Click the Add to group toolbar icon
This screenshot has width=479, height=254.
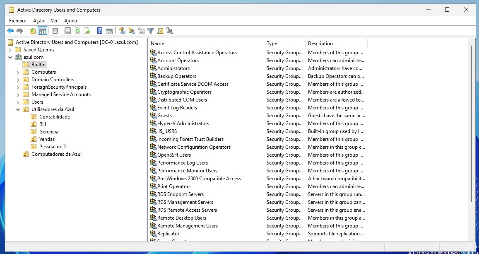170,31
